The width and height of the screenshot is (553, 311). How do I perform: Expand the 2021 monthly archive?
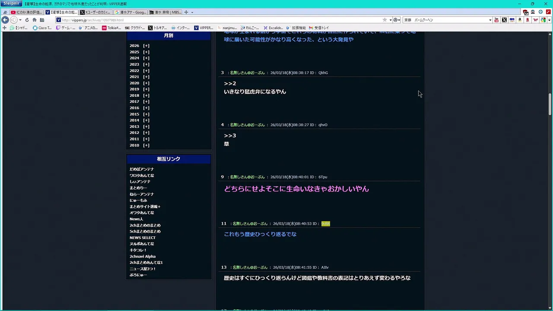pyautogui.click(x=146, y=77)
